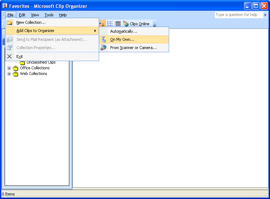Click the Web Collections folder icon
The image size is (270, 199).
[x=16, y=74]
